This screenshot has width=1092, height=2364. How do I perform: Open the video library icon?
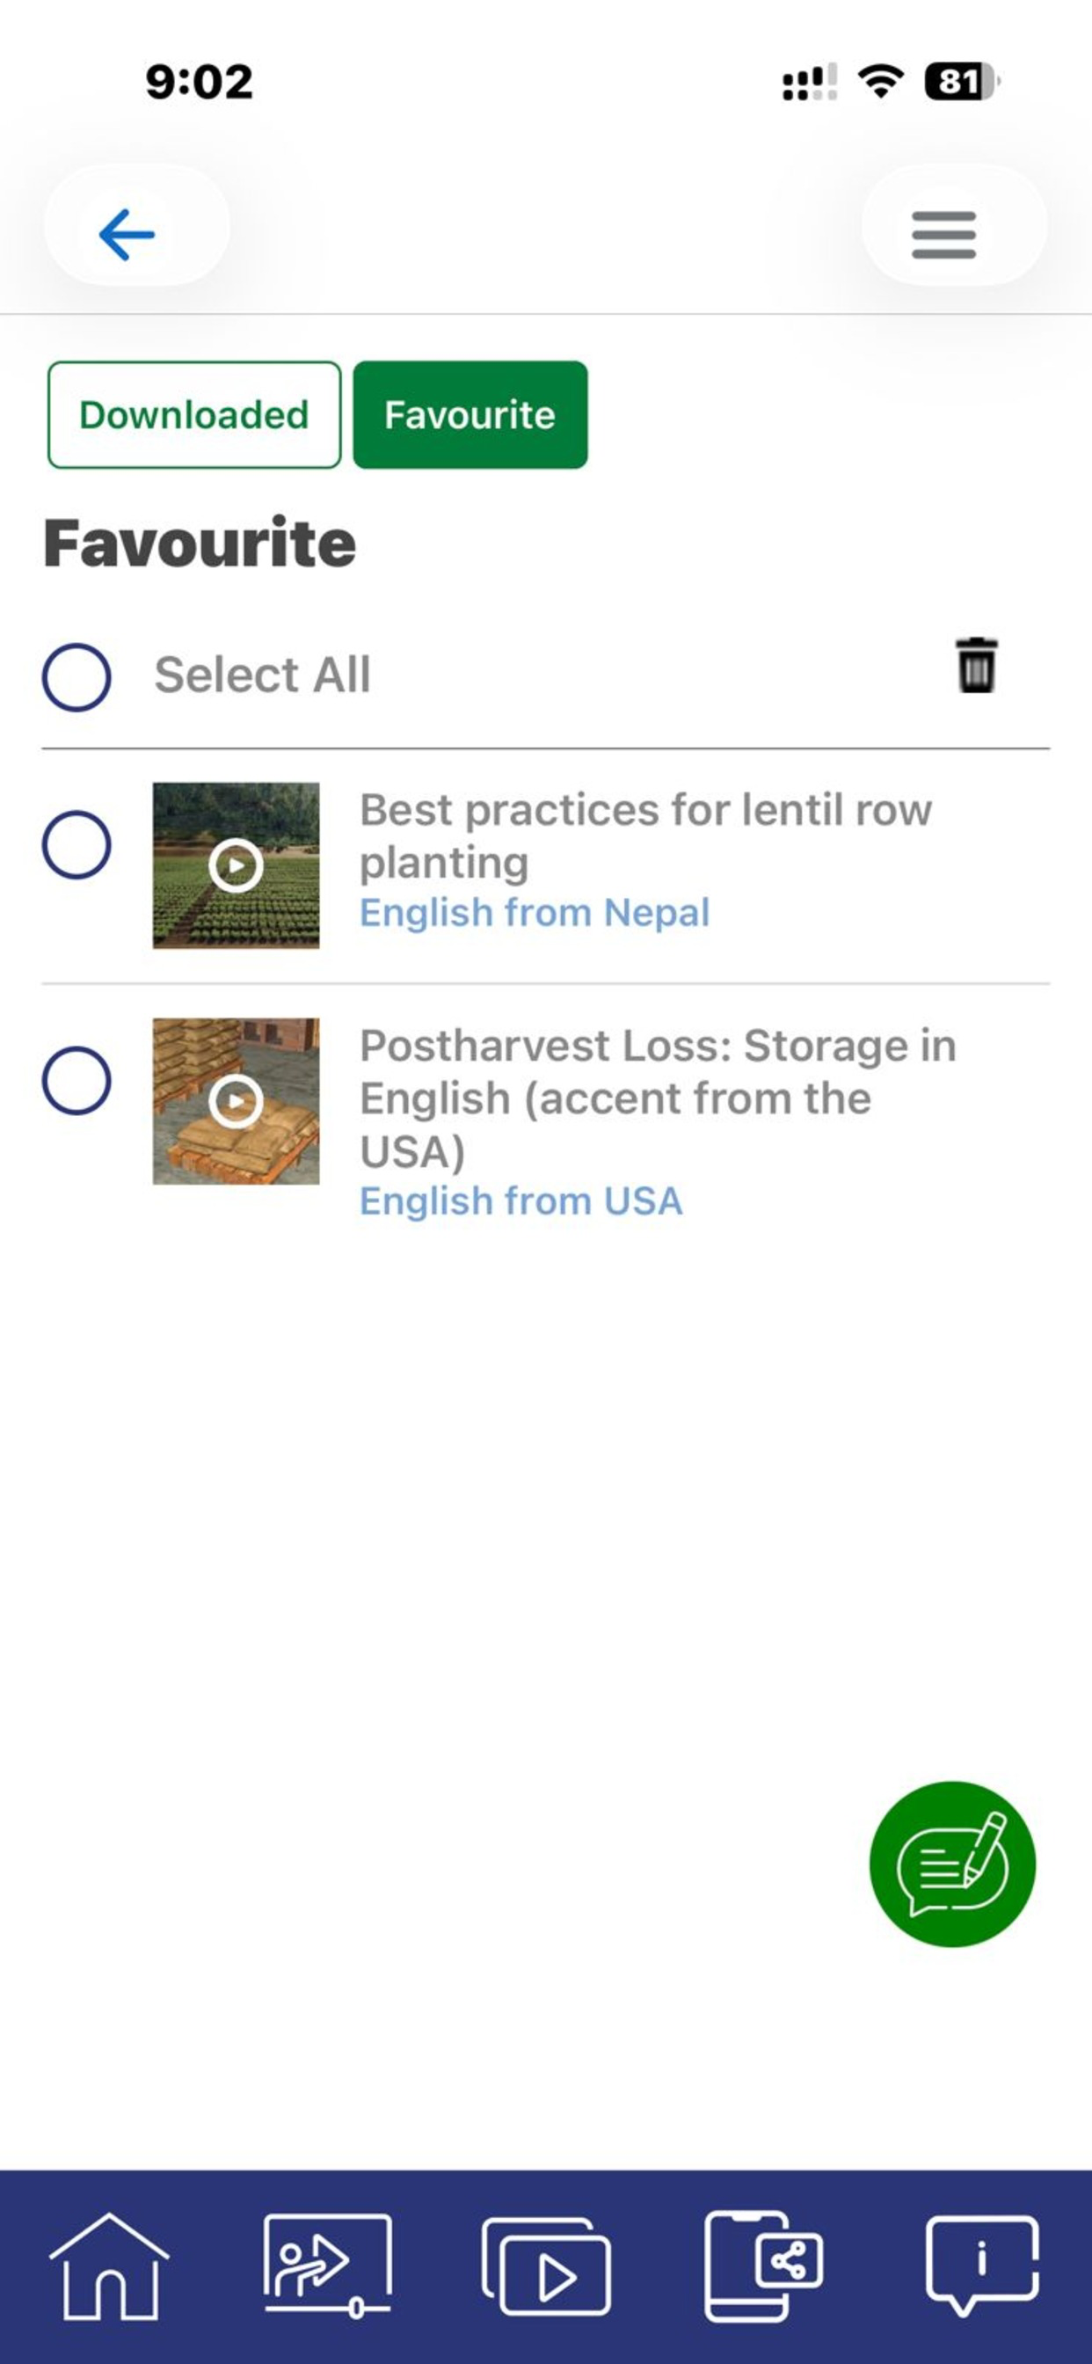click(546, 2265)
